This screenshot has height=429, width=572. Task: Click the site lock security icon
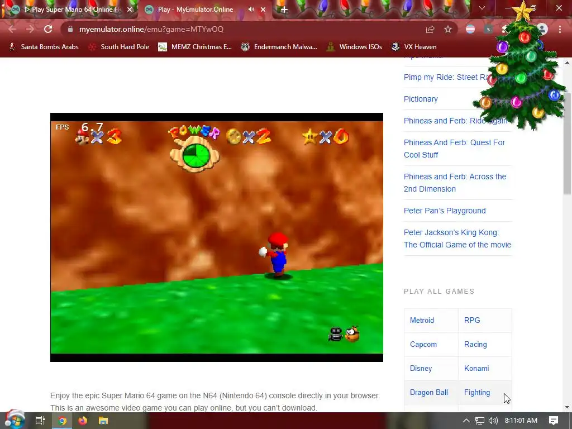click(70, 29)
